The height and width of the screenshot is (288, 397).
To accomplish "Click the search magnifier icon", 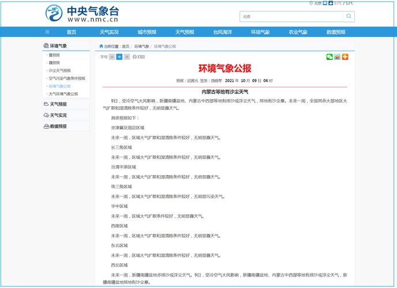I will 349,16.
